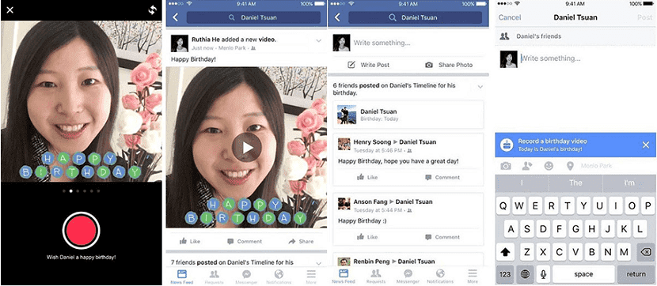Tap the 'Menlo Park' location label
Image resolution: width=657 pixels, height=286 pixels.
pyautogui.click(x=597, y=166)
